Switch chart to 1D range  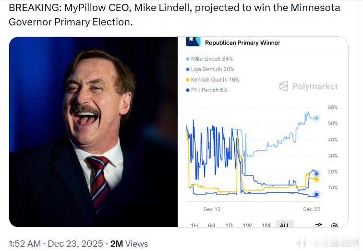(x=229, y=225)
